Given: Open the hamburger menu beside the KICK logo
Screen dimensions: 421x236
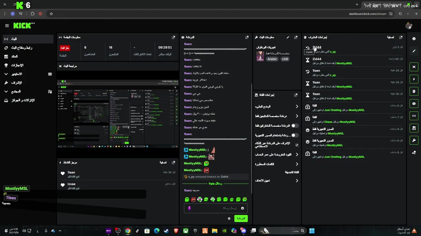Looking at the screenshot, I should (x=7, y=26).
